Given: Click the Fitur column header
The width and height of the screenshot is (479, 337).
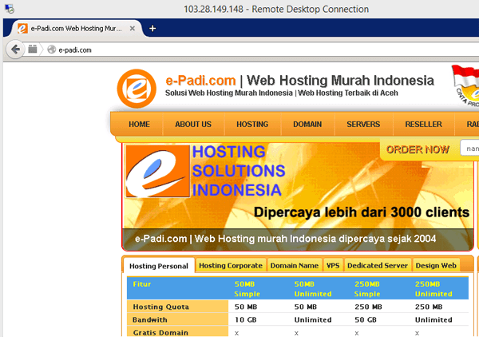Looking at the screenshot, I should (142, 284).
